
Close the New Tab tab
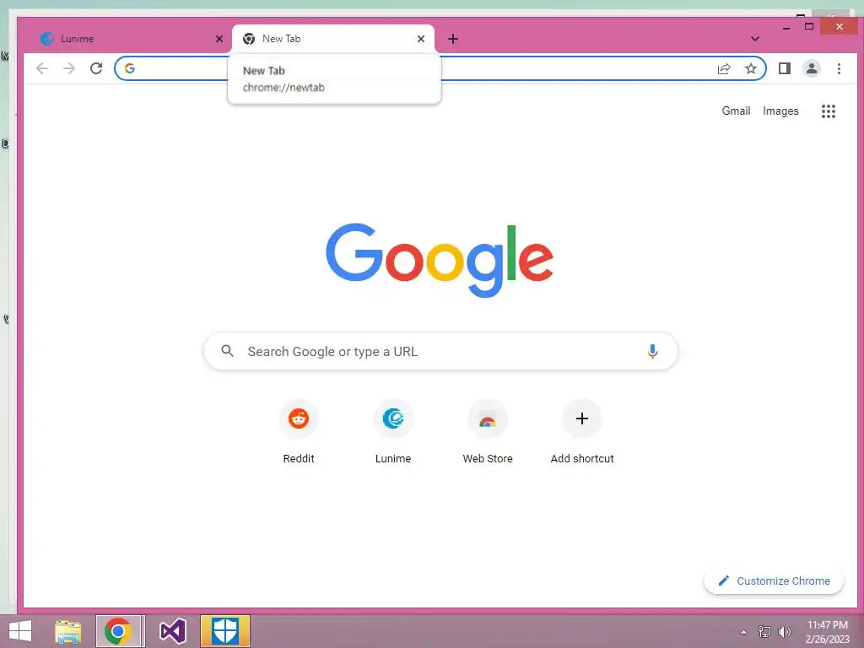tap(421, 39)
